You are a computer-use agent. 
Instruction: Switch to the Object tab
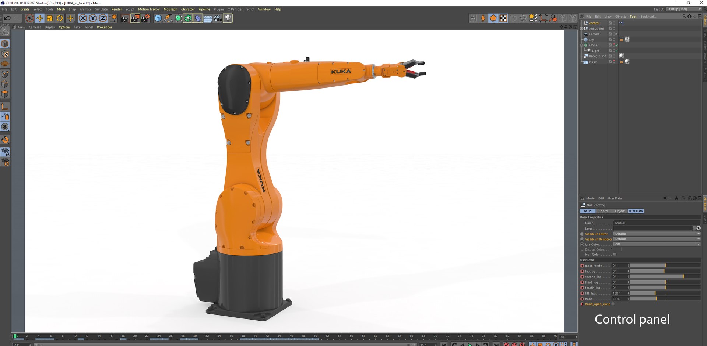click(x=620, y=211)
